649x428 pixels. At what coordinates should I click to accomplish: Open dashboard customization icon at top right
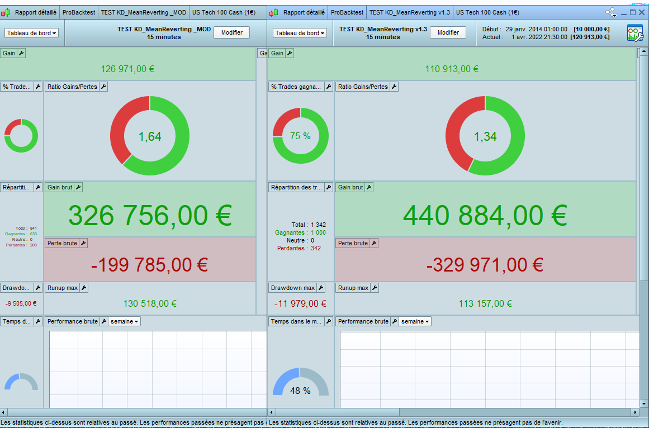click(636, 32)
